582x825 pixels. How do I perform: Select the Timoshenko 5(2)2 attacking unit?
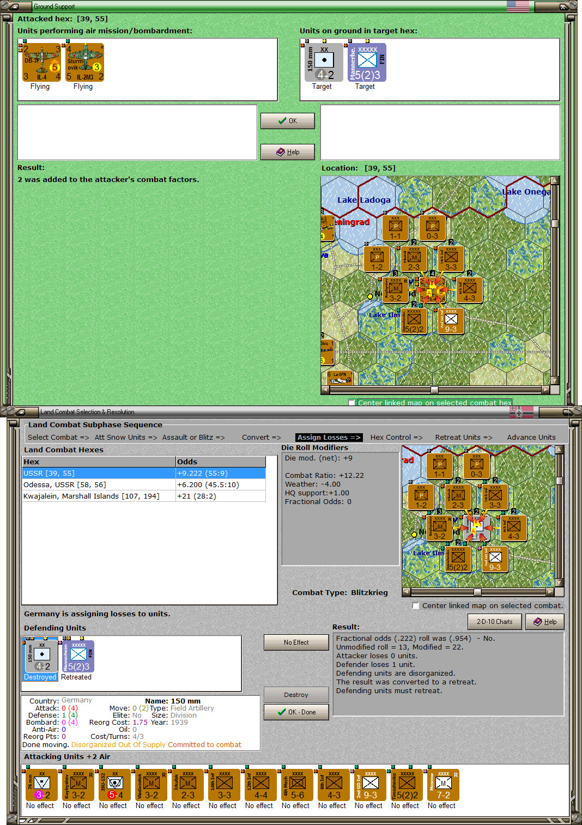click(406, 785)
